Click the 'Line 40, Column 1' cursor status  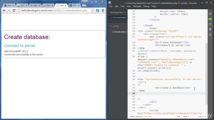[136, 117]
